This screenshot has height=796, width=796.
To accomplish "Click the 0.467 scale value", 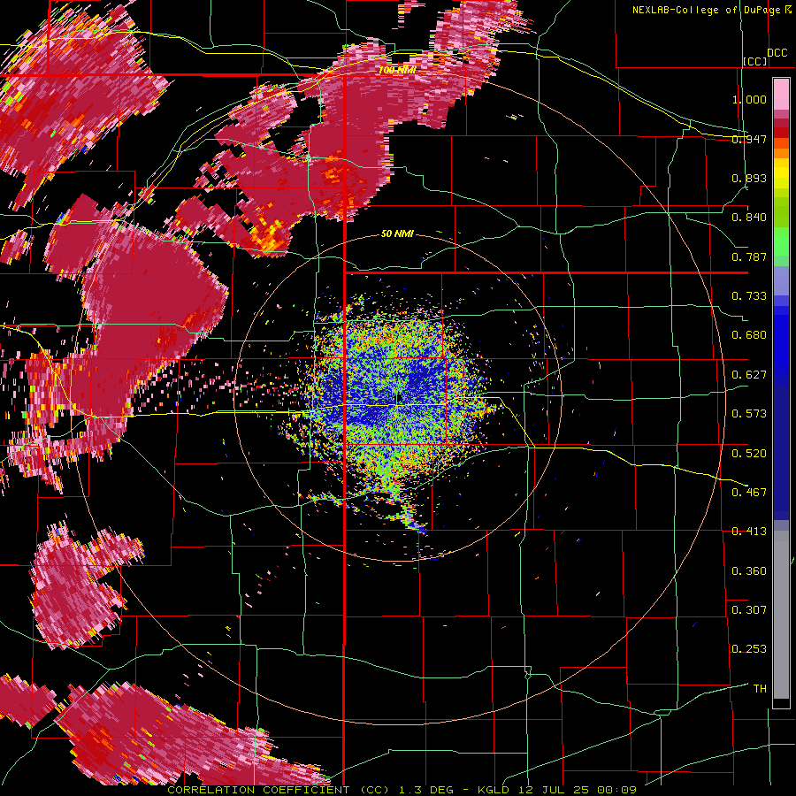I will pos(749,493).
